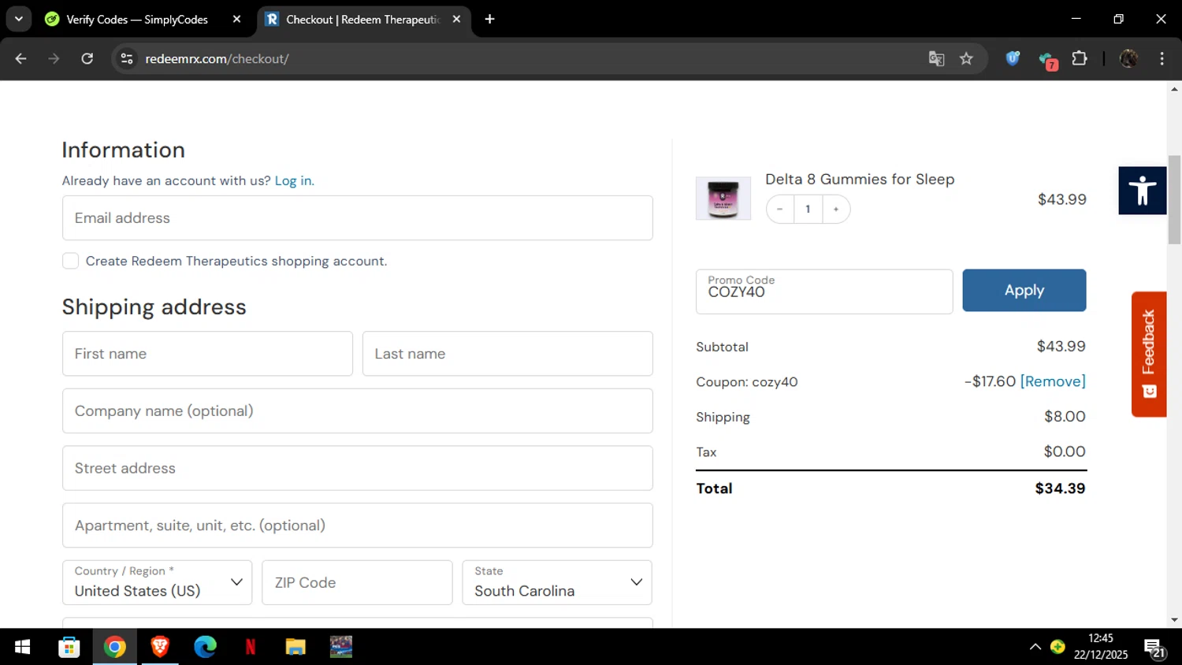Close the Checkout tab
1182x665 pixels.
tap(456, 19)
